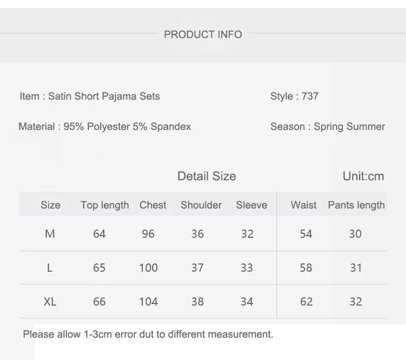Select the M size row label
Image resolution: width=406 pixels, height=360 pixels.
50,234
